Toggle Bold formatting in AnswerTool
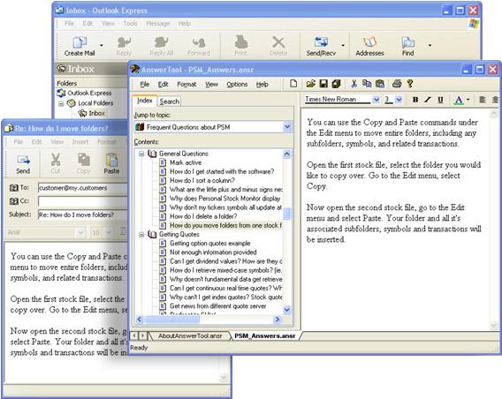The width and height of the screenshot is (502, 399). (x=415, y=100)
